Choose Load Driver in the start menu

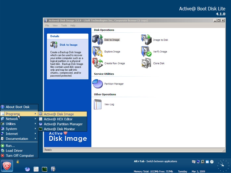tap(19, 151)
